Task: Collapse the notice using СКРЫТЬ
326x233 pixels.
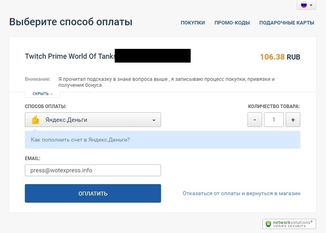Action: (x=42, y=94)
